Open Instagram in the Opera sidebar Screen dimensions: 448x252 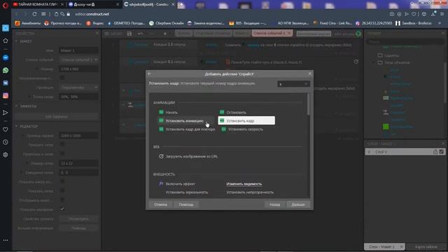[x=6, y=96]
